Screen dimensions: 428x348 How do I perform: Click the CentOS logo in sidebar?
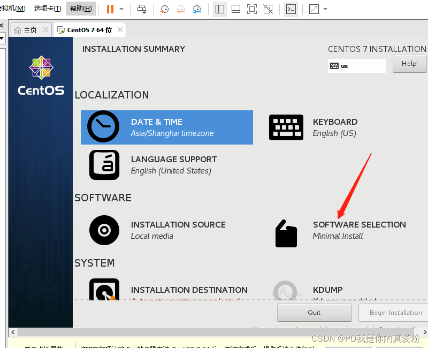41,75
